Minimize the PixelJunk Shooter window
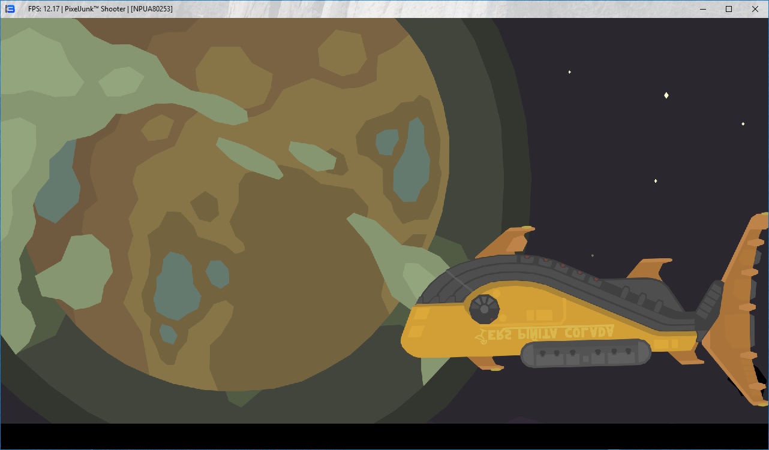This screenshot has height=450, width=769. [x=701, y=9]
